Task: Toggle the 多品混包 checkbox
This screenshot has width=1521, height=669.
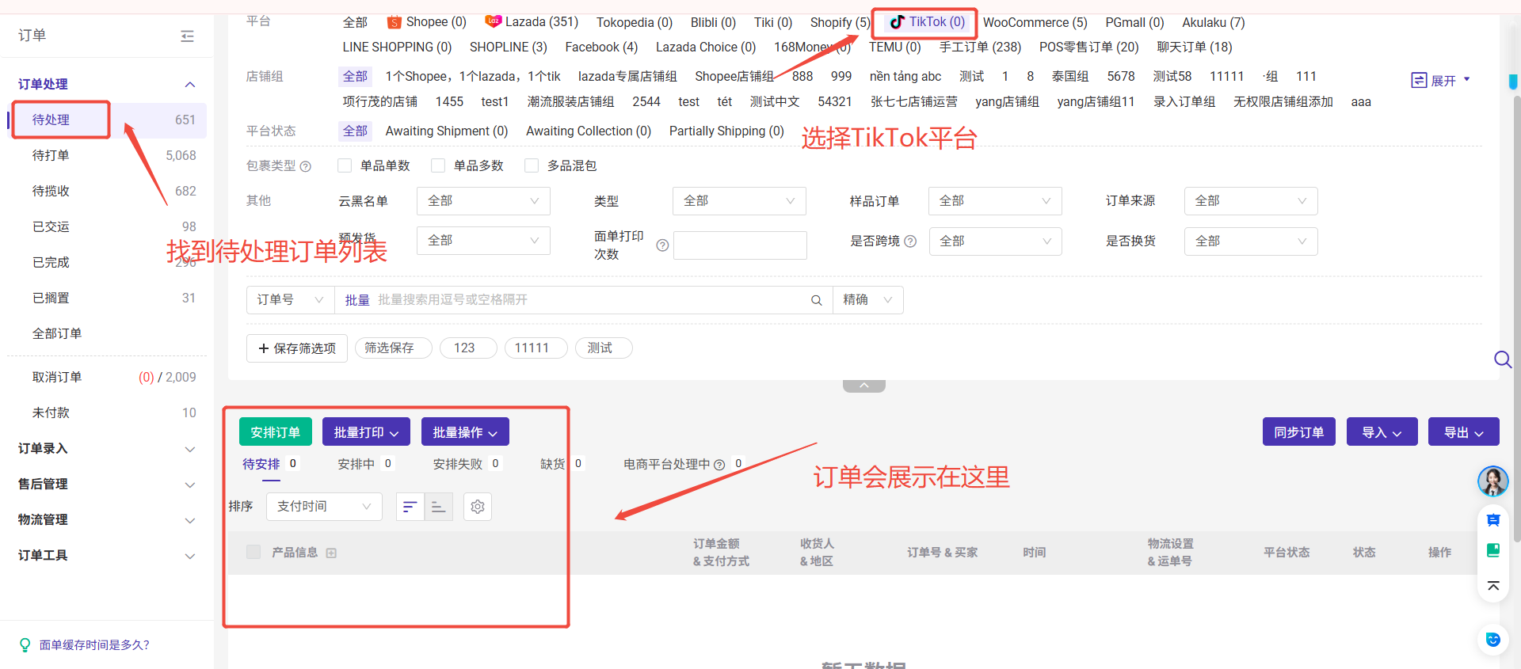Action: pos(532,165)
